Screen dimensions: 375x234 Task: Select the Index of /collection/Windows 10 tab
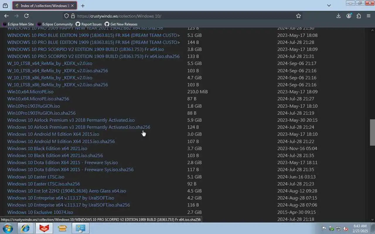(x=45, y=6)
